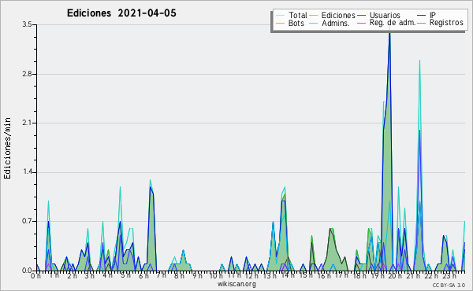Image resolution: width=473 pixels, height=291 pixels.
Task: Click the '16 h' x-axis label
Action: (323, 276)
